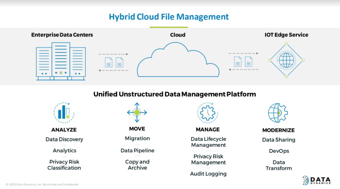
Task: Select the 'IOT Edge Service' heading
Action: [x=287, y=35]
